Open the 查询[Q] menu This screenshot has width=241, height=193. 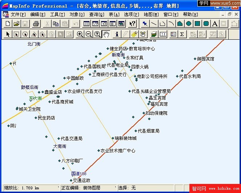point(97,15)
